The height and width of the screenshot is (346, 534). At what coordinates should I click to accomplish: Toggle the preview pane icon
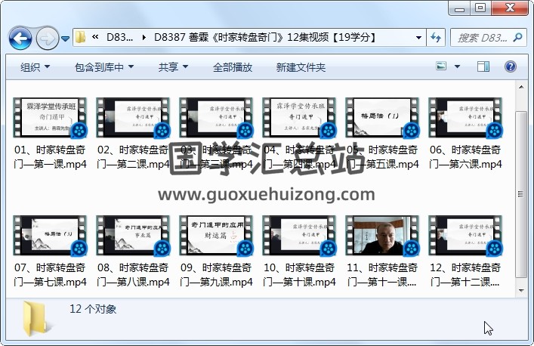[483, 66]
